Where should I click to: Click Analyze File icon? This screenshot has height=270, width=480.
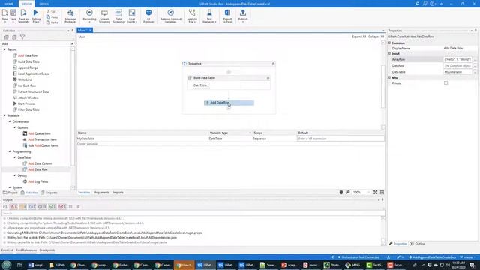(x=192, y=16)
